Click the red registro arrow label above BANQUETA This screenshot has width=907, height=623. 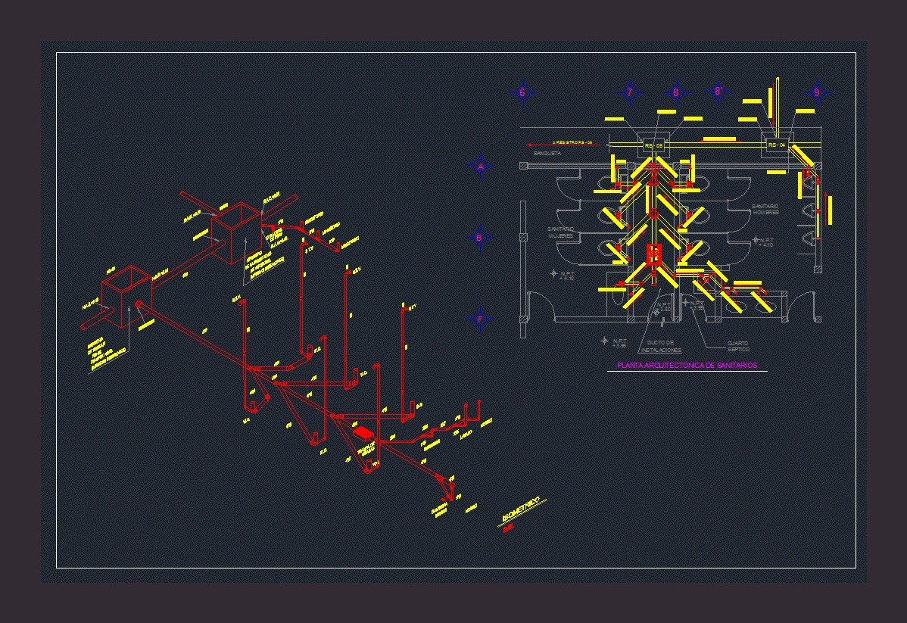tap(565, 143)
